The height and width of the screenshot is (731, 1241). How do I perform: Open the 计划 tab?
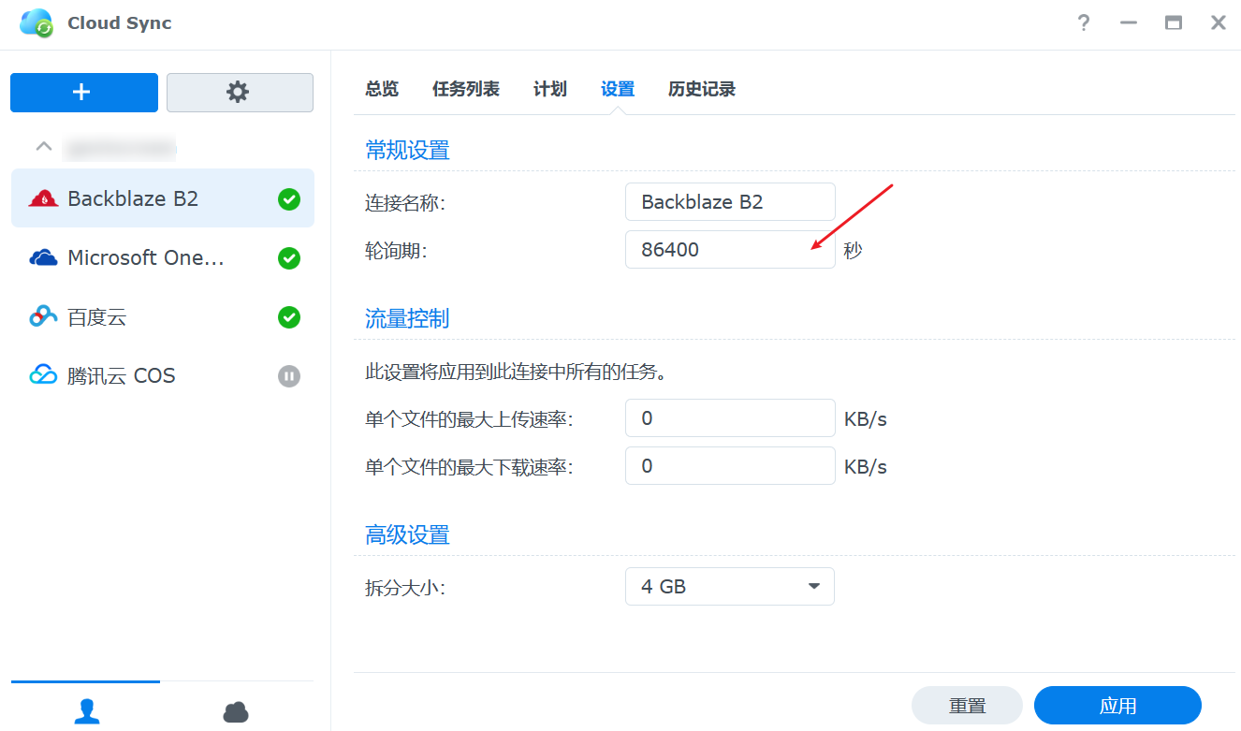[x=549, y=89]
